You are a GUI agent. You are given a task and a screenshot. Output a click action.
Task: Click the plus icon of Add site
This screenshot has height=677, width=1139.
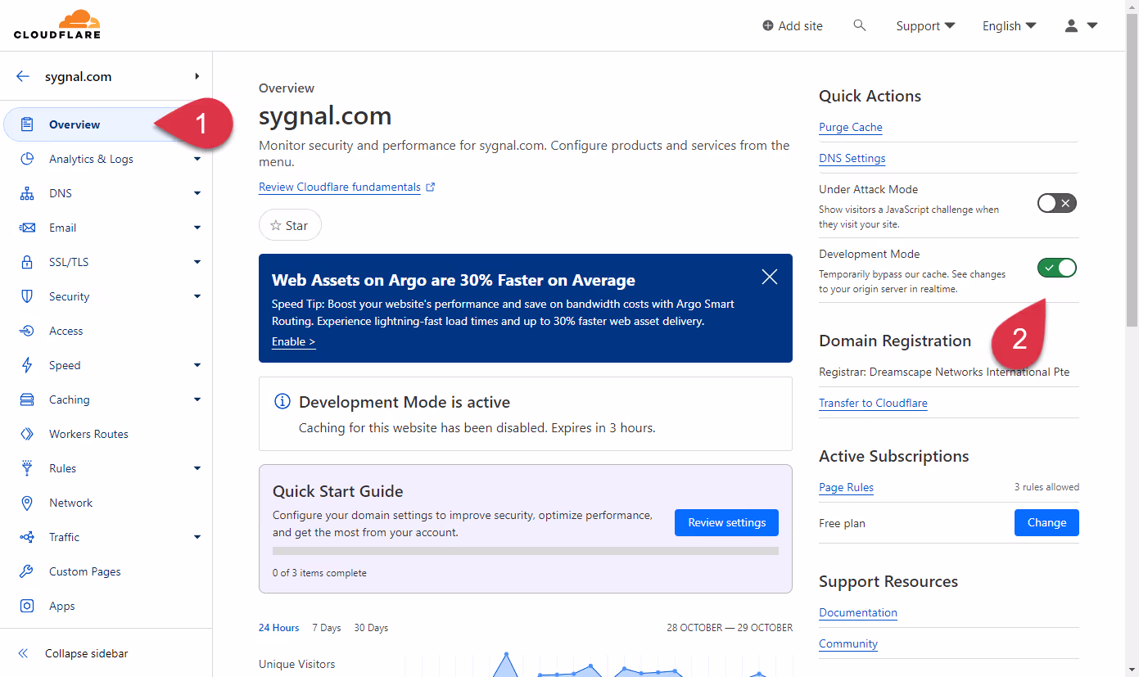tap(767, 25)
